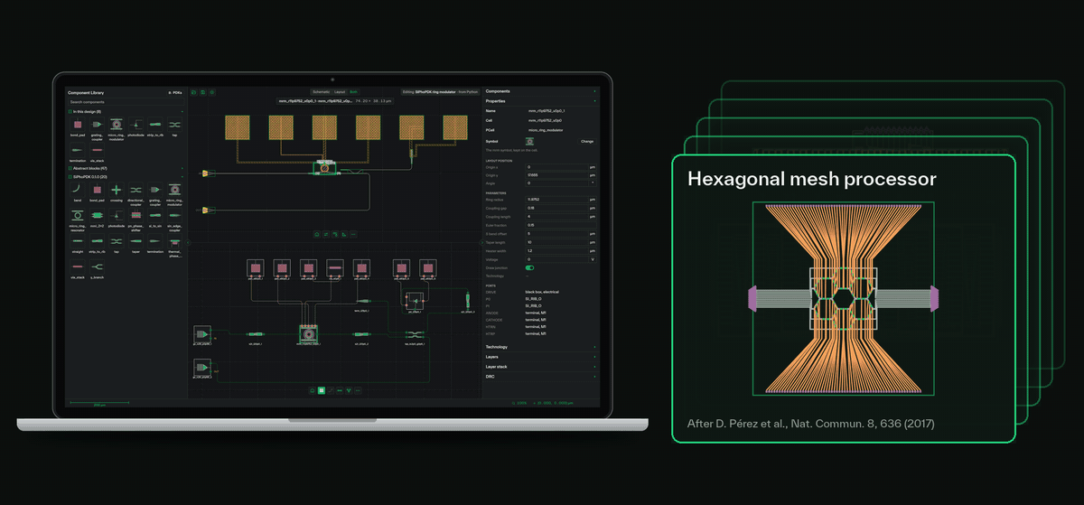1084x505 pixels.
Task: Pick directional_coupler in SiPhoPDK list
Action: (135, 190)
